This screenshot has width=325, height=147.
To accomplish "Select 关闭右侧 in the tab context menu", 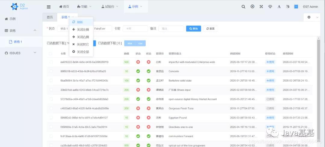I will [x=81, y=37].
